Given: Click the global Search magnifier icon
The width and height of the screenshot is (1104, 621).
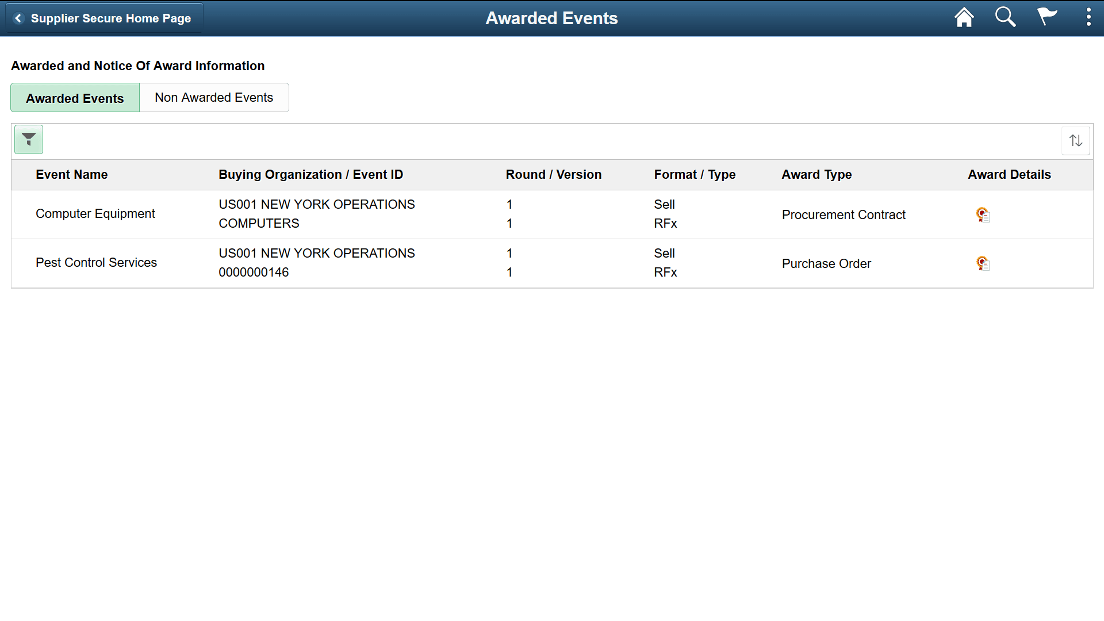Looking at the screenshot, I should [1005, 17].
